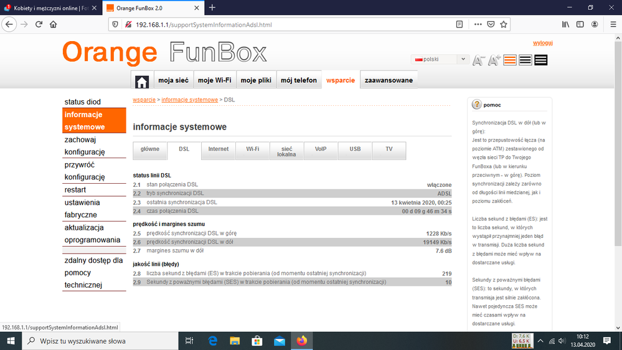
Task: Increase font size with A+ icon
Action: [x=494, y=60]
